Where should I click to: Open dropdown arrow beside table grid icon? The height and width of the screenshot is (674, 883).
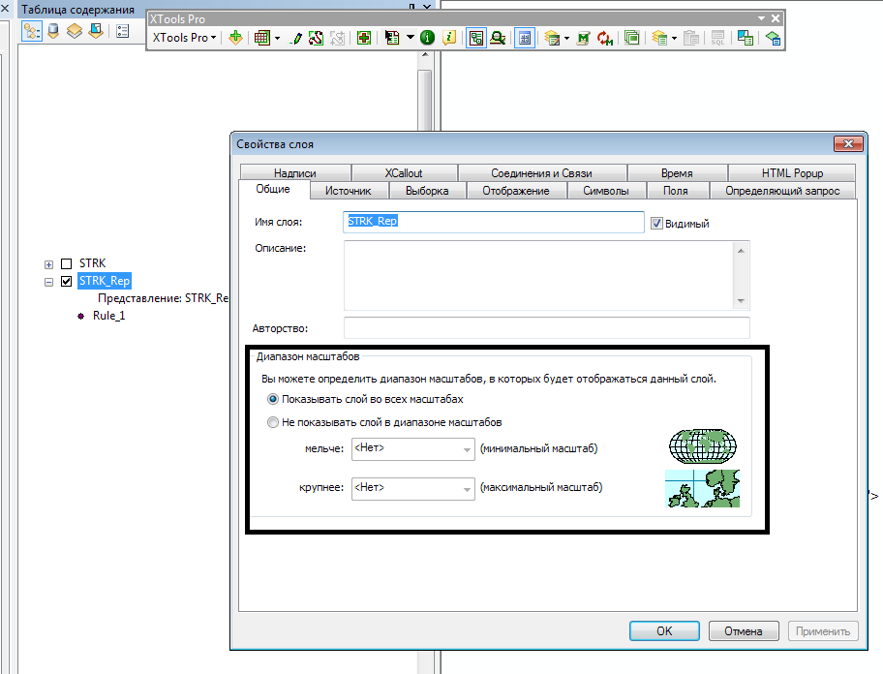(x=277, y=39)
